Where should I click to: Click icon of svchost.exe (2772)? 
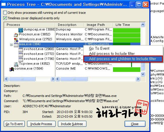(21, 55)
